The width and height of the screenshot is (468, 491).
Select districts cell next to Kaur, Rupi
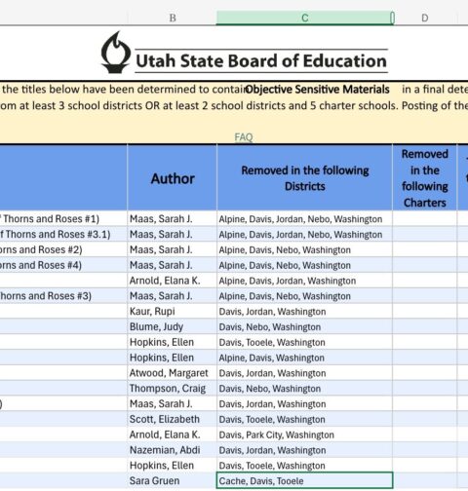click(304, 312)
